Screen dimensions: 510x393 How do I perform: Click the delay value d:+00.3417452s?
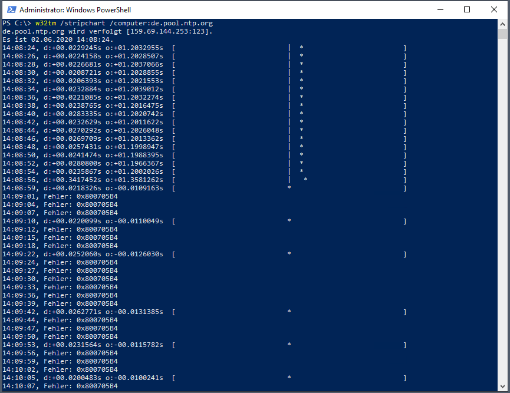pyautogui.click(x=72, y=180)
